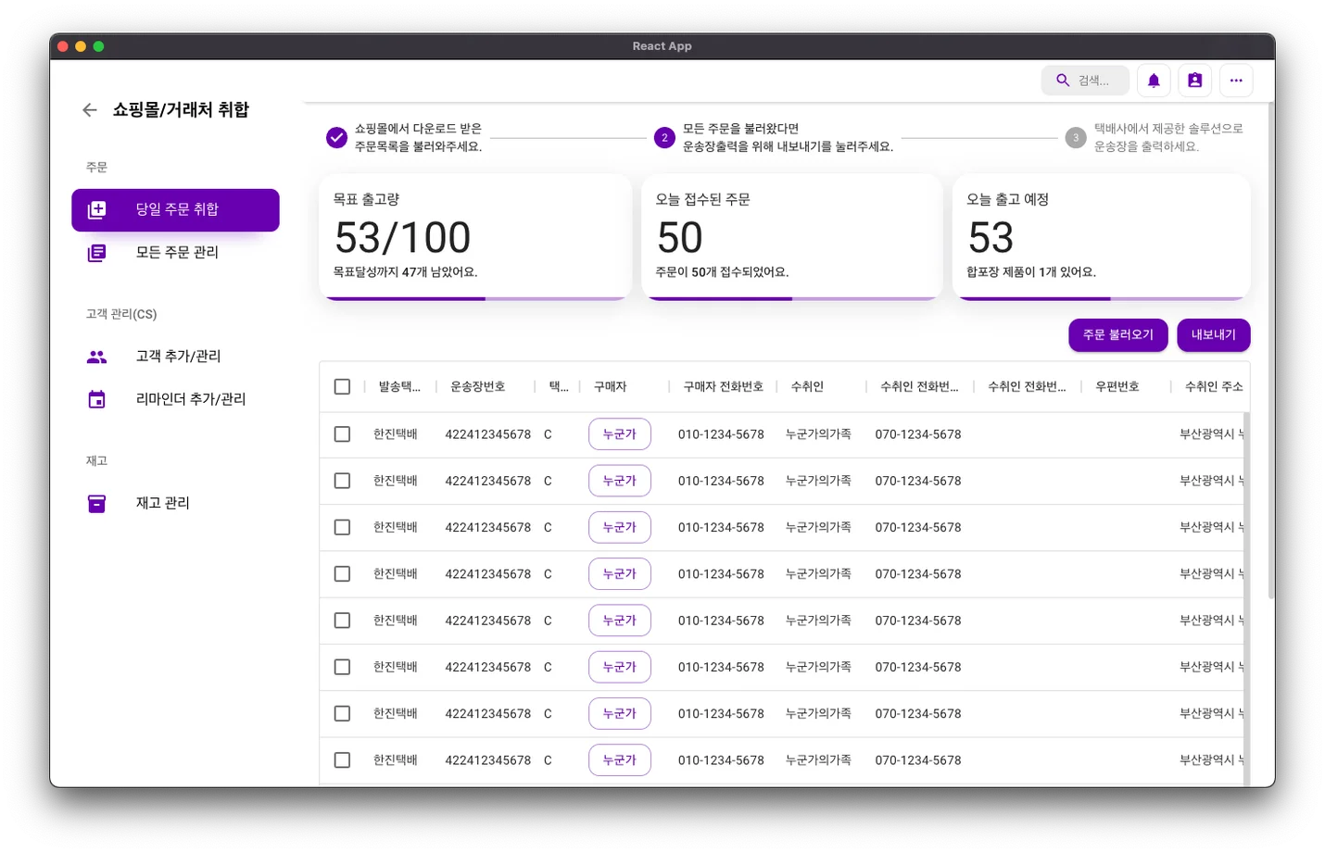Sort by the 구매자 전화번호 column header
Screen dimensions: 1325x853
pos(724,387)
